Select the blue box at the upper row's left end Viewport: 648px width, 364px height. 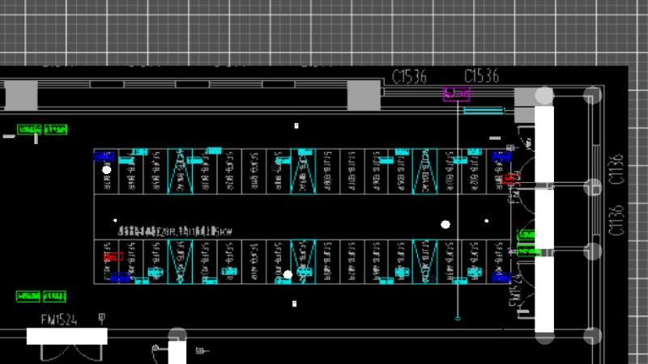103,157
